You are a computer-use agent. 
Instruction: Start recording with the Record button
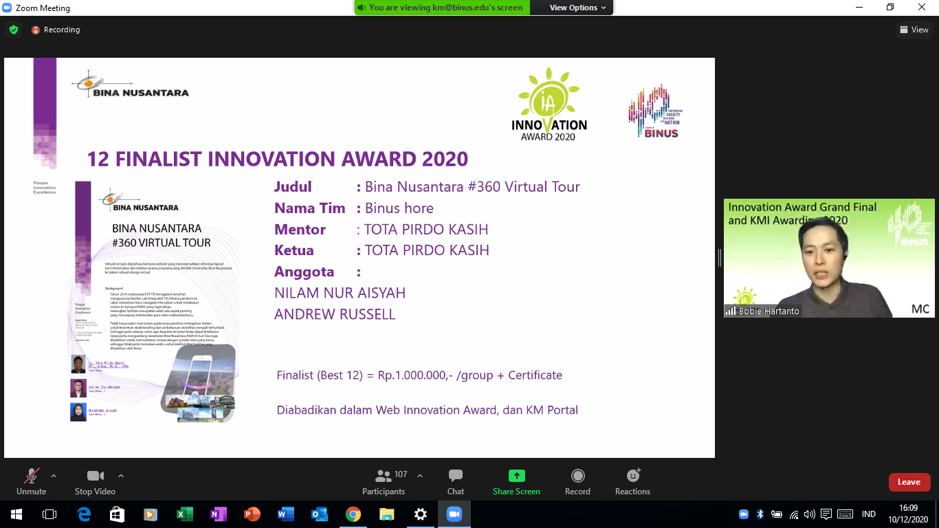577,482
